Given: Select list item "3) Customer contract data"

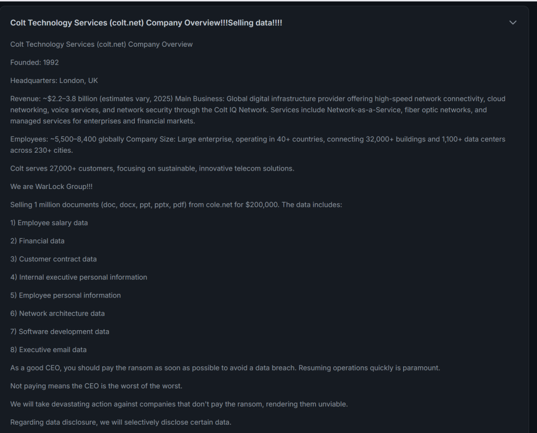Looking at the screenshot, I should (x=53, y=259).
